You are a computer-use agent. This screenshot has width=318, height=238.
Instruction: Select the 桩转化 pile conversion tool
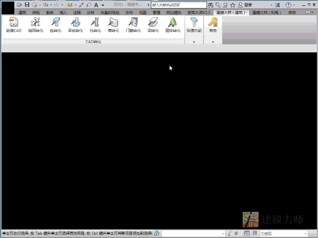tap(56, 24)
